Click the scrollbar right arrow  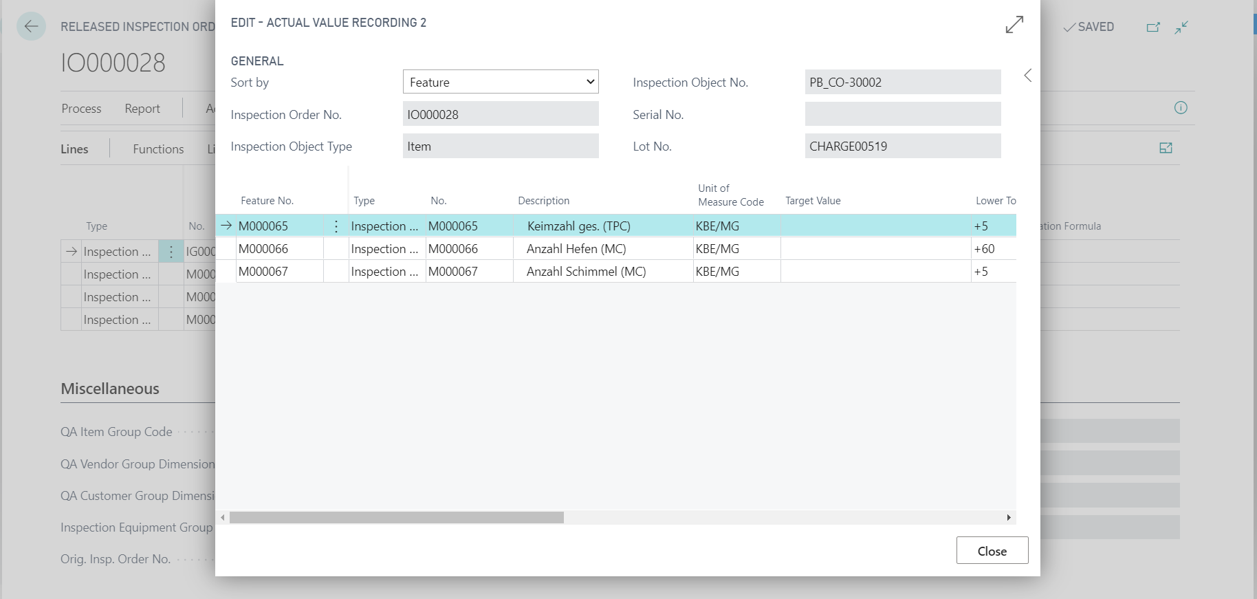[1009, 517]
